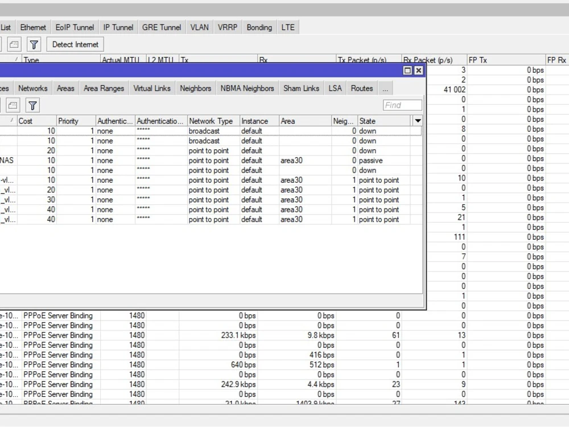Switch to the Bonding interface tab

pyautogui.click(x=259, y=27)
